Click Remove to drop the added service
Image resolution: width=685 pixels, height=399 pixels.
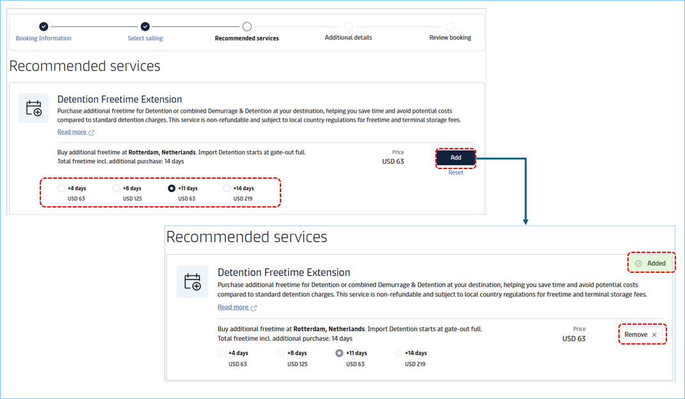tap(641, 334)
